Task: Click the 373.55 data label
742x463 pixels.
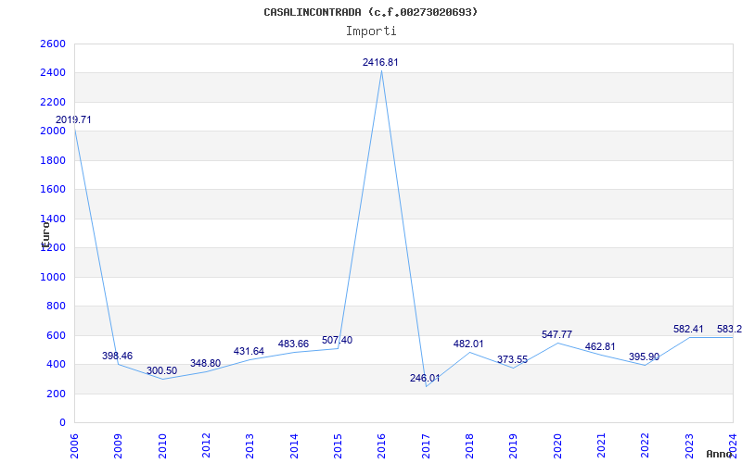Action: pos(513,360)
